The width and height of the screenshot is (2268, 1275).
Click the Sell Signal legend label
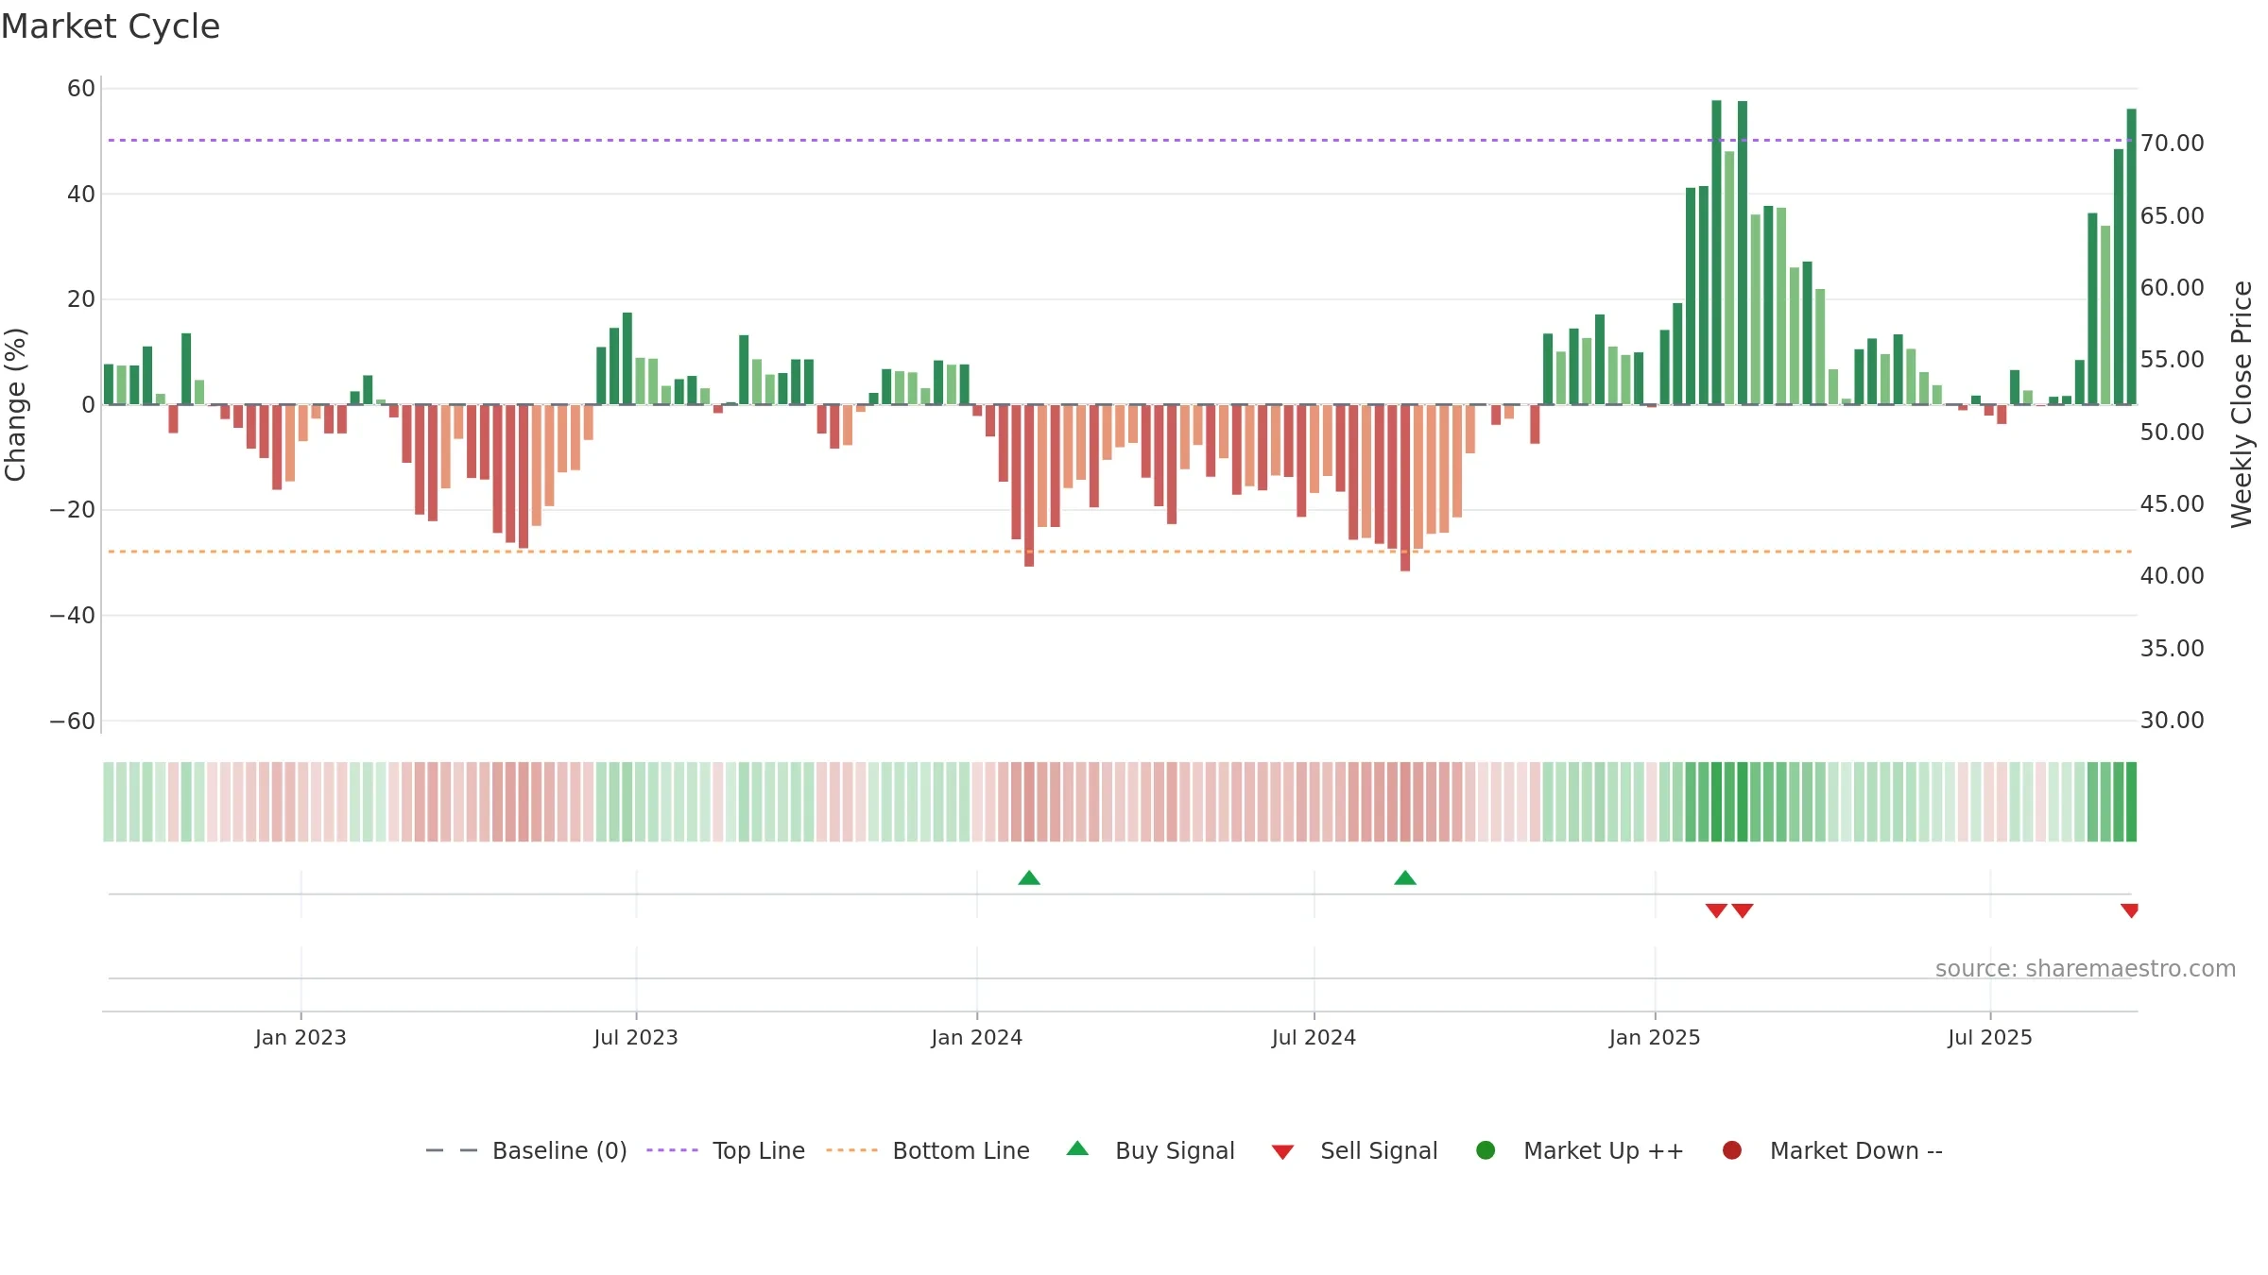click(1379, 1150)
